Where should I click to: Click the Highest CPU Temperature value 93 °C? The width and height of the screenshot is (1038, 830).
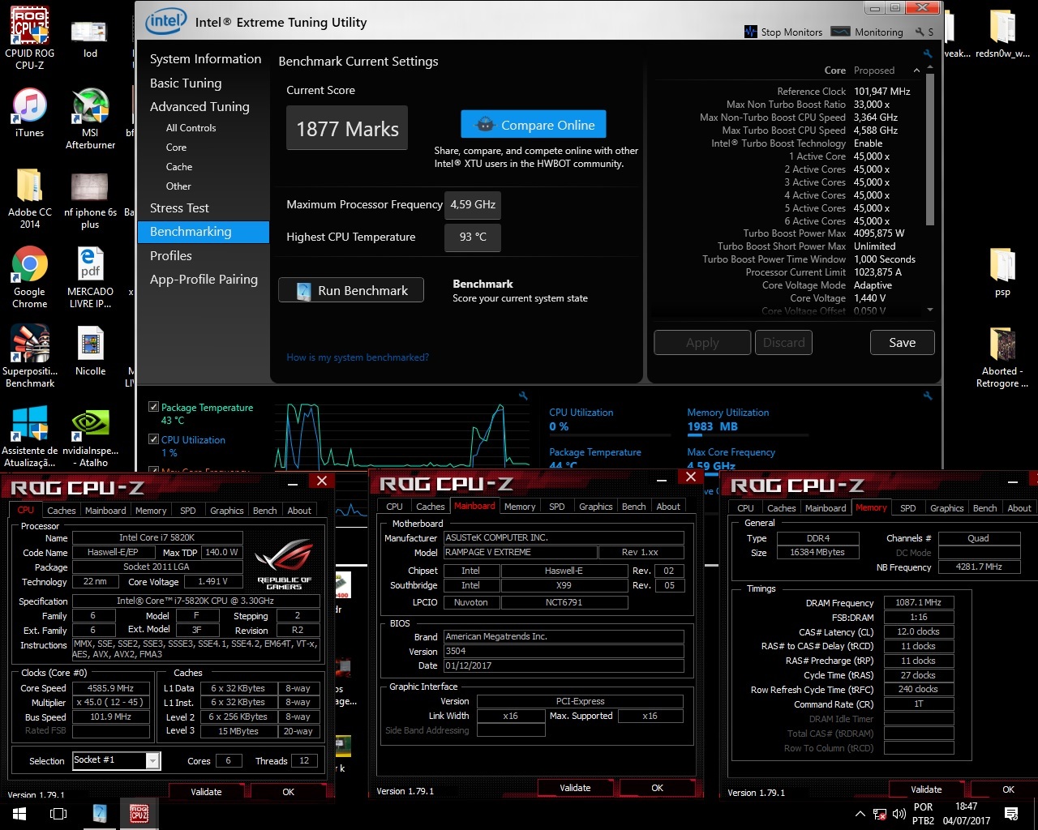(473, 237)
